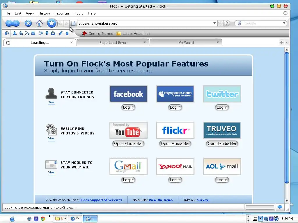Click the person silhouette friends icon
Image resolution: width=298 pixels, height=223 pixels.
tap(51, 93)
